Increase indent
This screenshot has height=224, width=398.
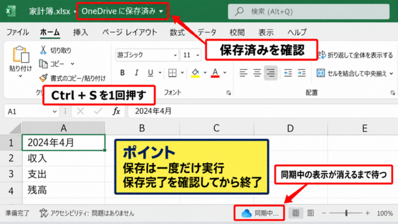(302, 73)
